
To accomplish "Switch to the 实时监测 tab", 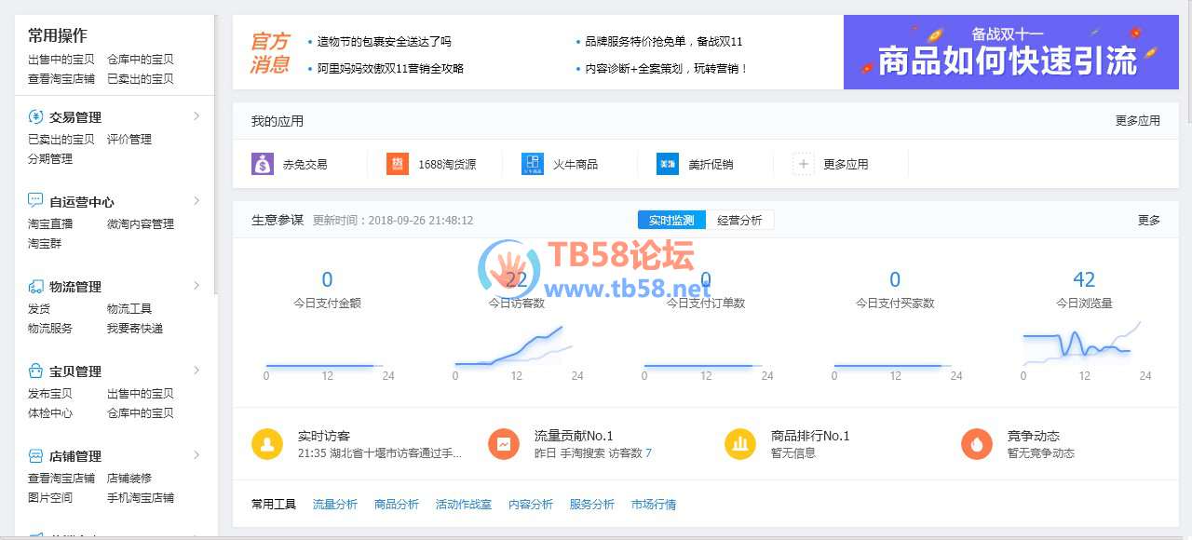I will [x=671, y=220].
